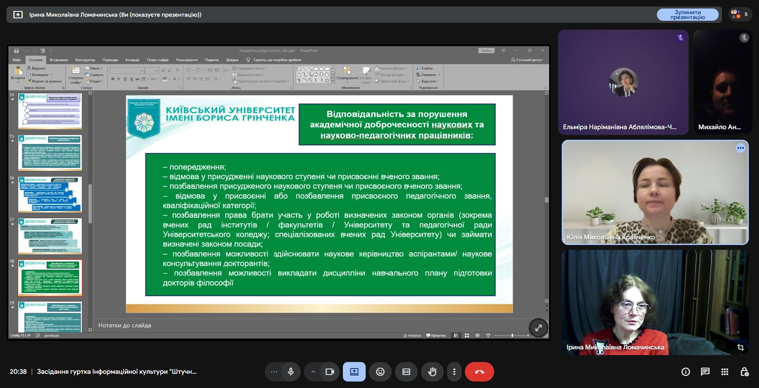Open the Анімація ribbon tab
759x388 pixels.
coord(132,60)
